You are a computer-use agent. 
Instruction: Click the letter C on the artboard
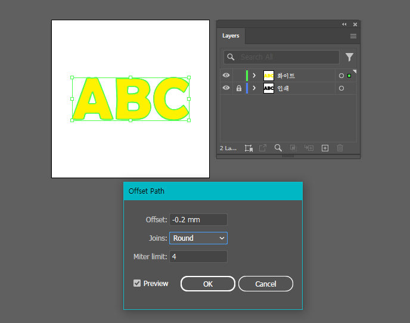coord(171,98)
